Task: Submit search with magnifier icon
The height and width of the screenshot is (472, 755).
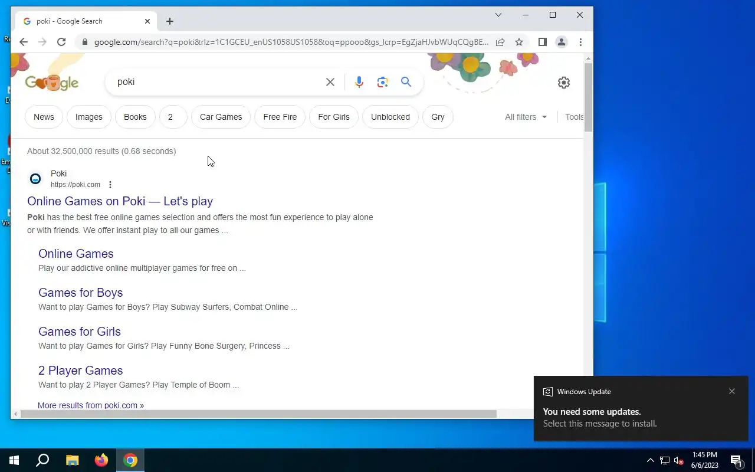Action: point(406,82)
